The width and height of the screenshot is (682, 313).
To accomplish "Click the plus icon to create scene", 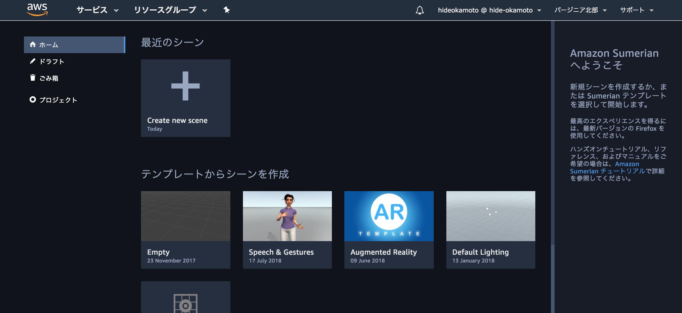I will [185, 86].
